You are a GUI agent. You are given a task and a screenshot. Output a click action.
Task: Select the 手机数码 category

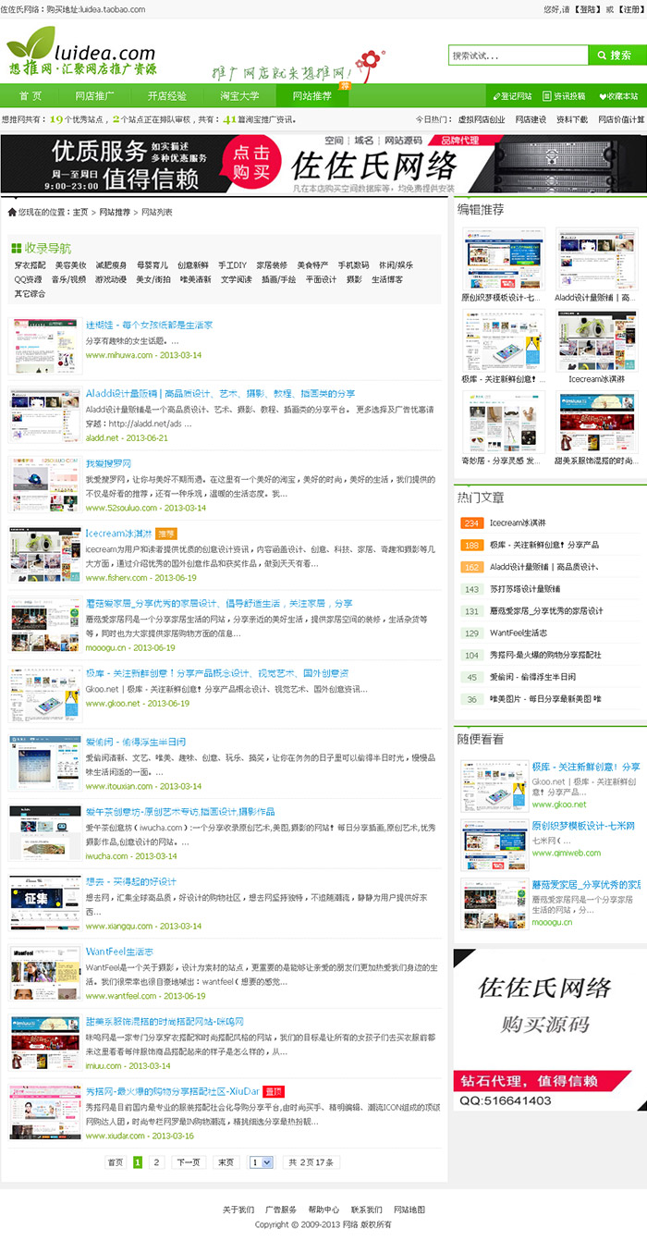pos(353,265)
